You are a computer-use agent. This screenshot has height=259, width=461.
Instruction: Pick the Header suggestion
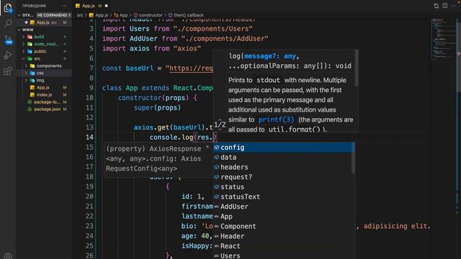point(283,236)
